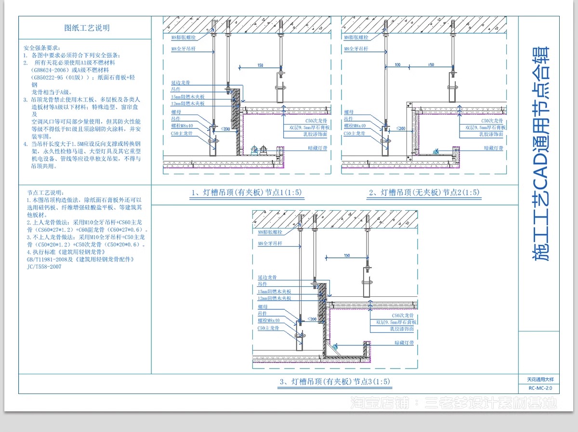
Task: Select '双层9.5mm厚石膏板' label in node 2
Action: click(486, 127)
